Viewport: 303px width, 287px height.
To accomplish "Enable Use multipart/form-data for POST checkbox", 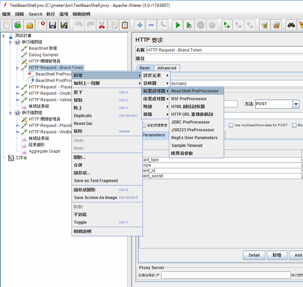I will 231,126.
